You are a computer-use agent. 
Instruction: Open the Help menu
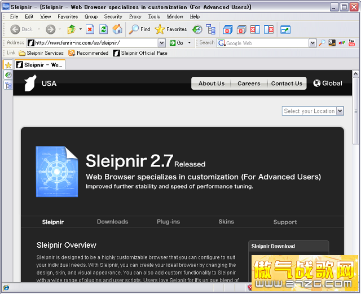195,16
